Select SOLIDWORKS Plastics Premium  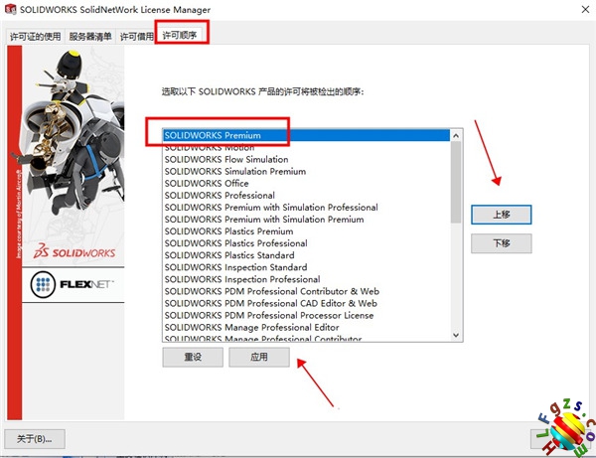[x=307, y=231]
